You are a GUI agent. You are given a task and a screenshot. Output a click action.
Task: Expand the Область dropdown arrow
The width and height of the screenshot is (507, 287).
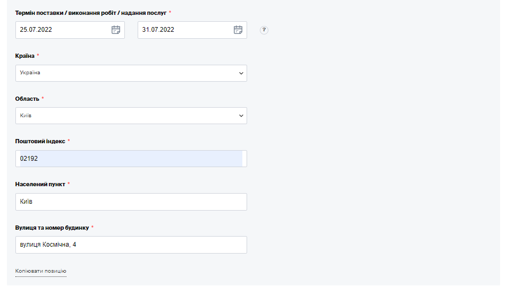[241, 116]
